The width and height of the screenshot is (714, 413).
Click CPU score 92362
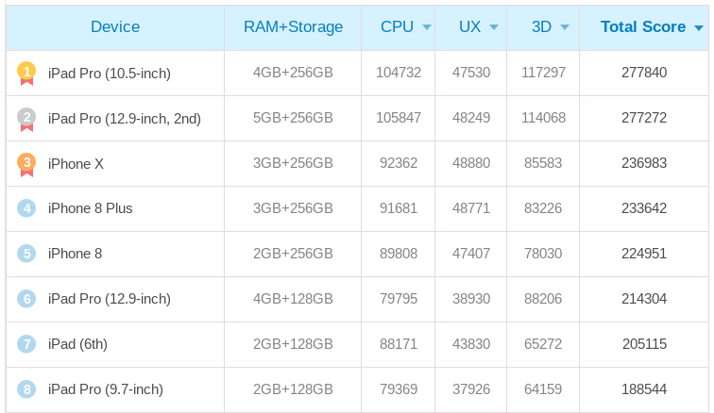point(399,163)
